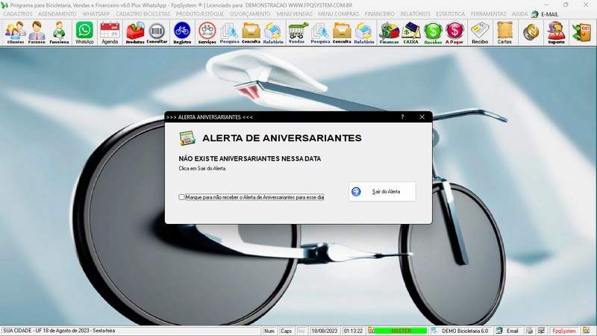This screenshot has width=597, height=336.
Task: Open the FINANCEIRO menu
Action: (380, 13)
